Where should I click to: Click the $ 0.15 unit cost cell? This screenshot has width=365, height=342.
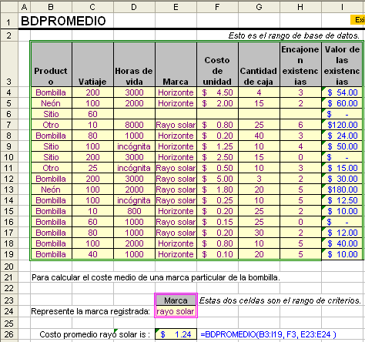click(217, 222)
